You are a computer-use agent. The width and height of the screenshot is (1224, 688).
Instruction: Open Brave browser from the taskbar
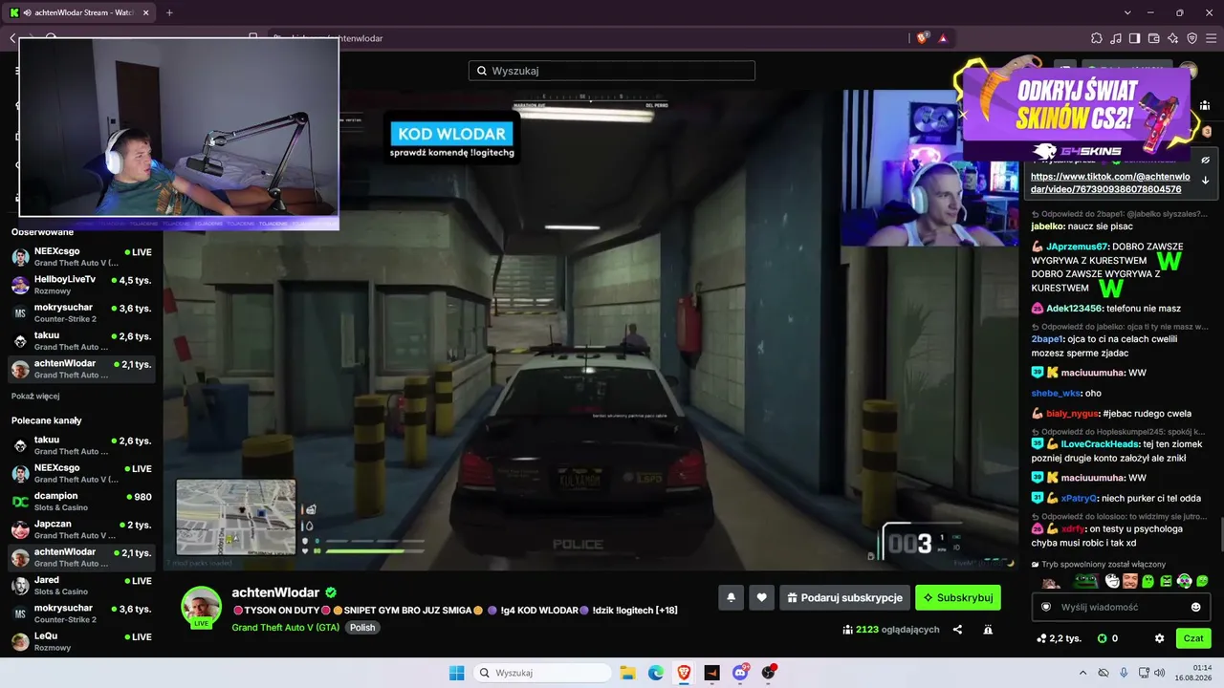[684, 673]
